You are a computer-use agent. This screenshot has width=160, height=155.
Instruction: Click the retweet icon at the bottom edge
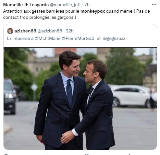[x=46, y=154]
